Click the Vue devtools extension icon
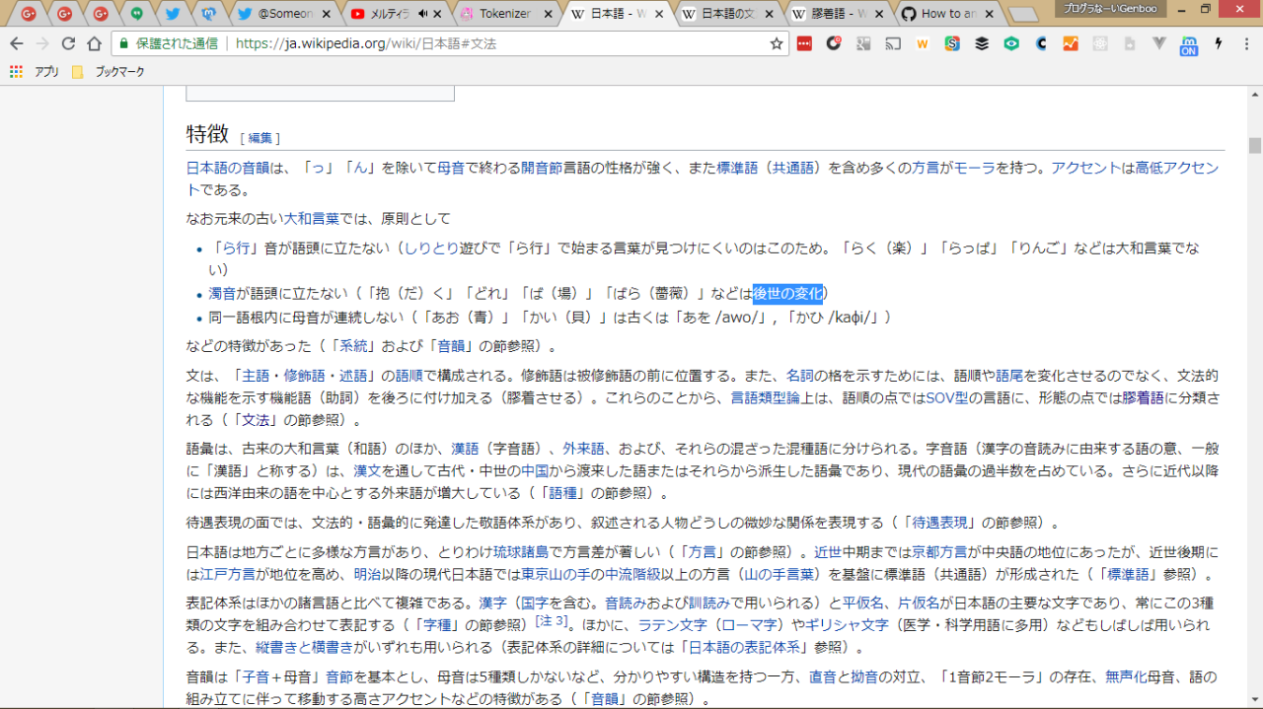1263x709 pixels. pyautogui.click(x=1159, y=43)
